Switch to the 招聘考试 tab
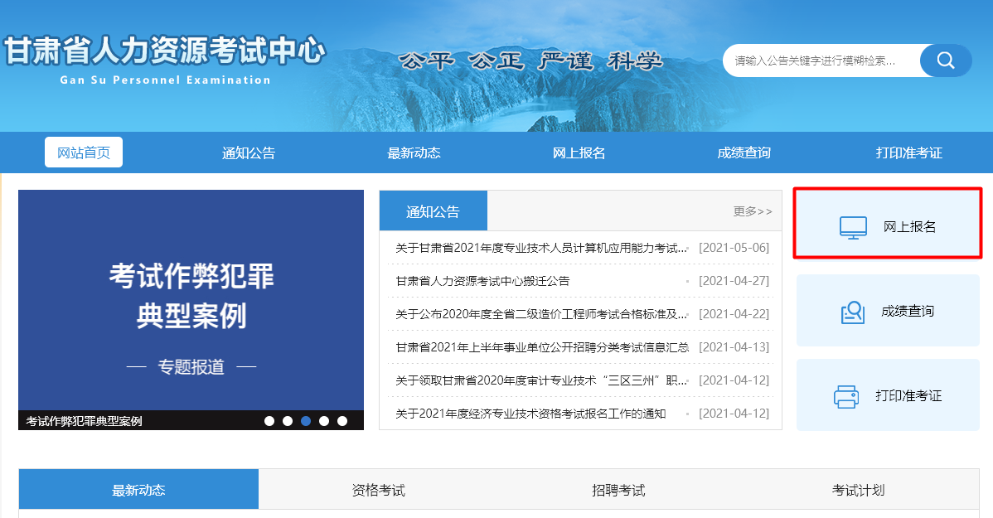The image size is (993, 518). [618, 490]
